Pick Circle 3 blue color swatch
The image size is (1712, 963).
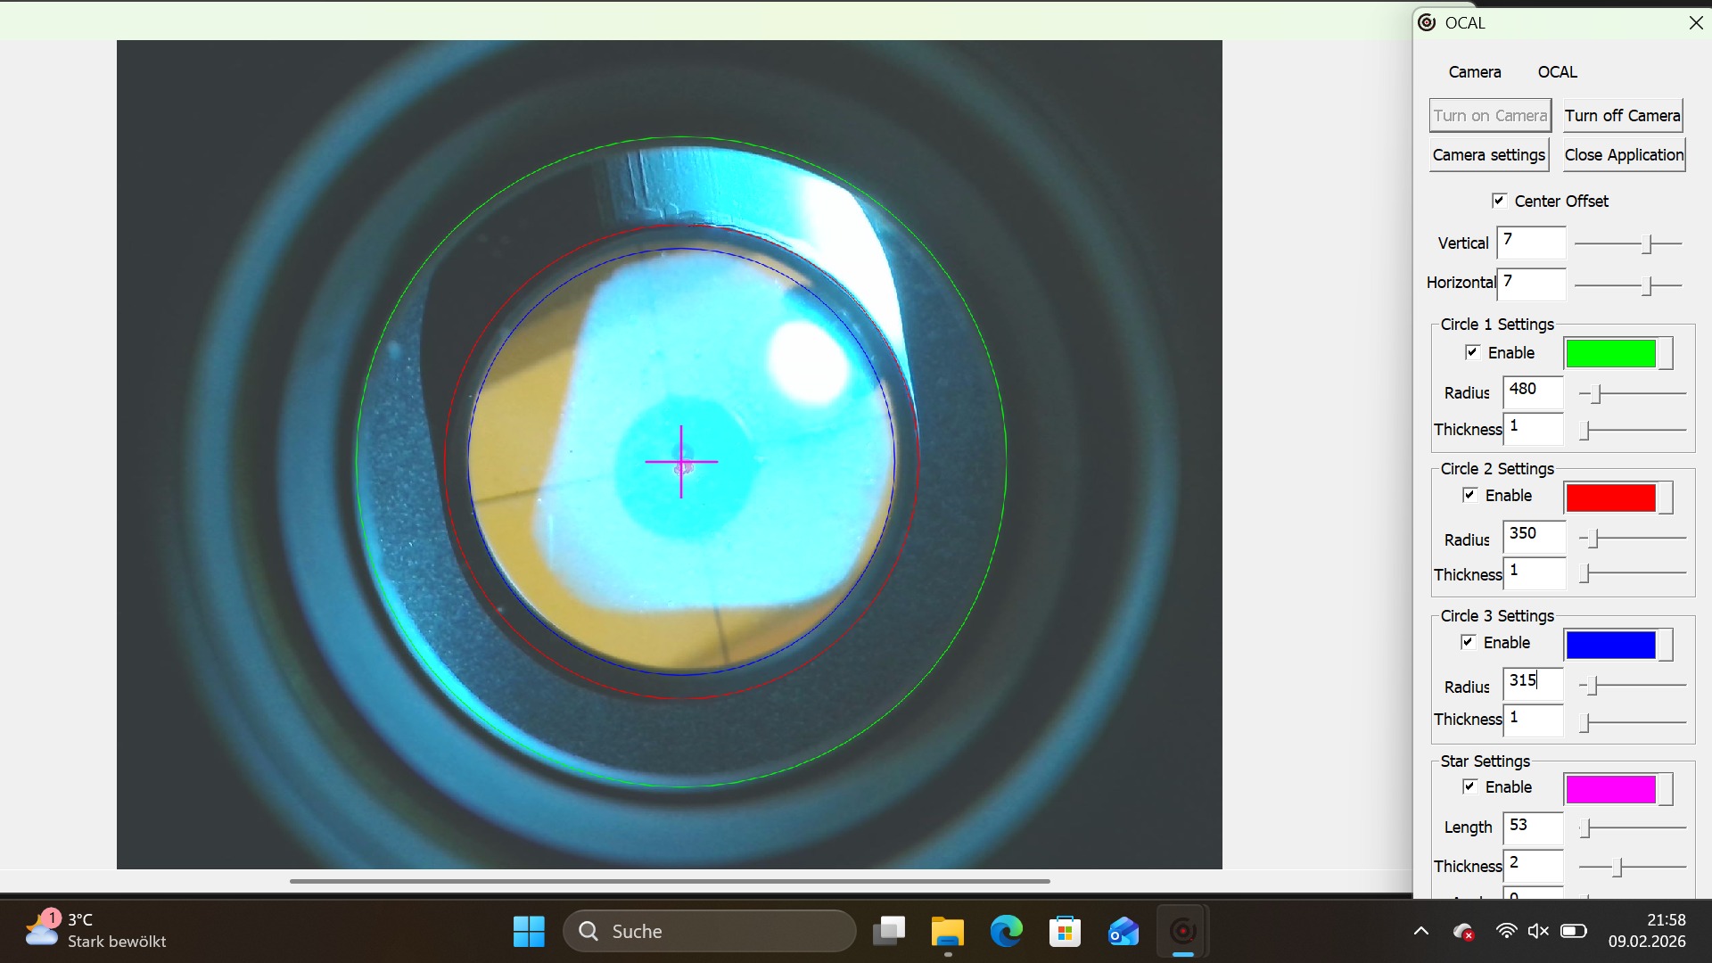[x=1610, y=645]
